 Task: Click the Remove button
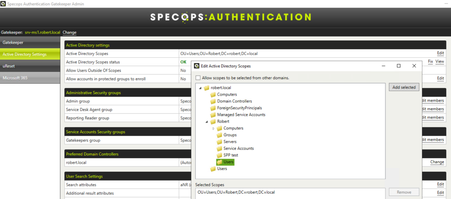404,192
